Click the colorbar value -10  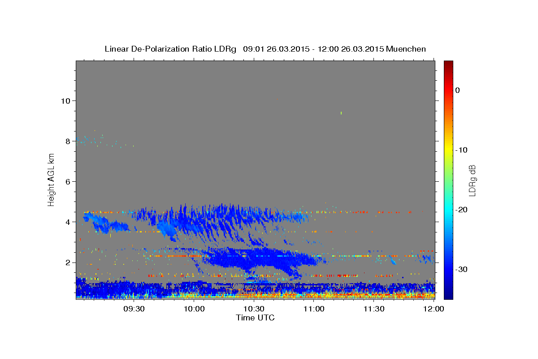[x=461, y=150]
